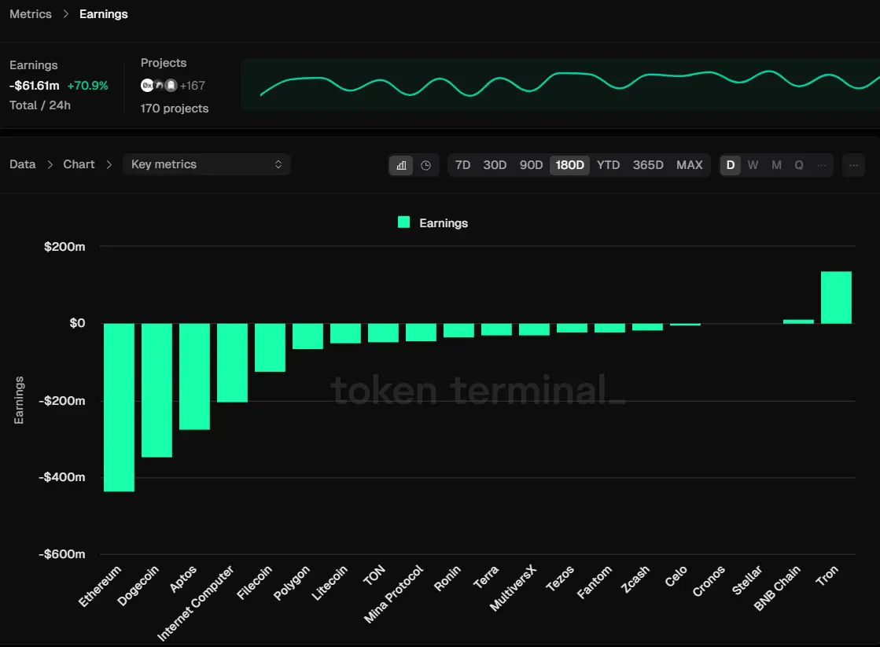Image resolution: width=880 pixels, height=647 pixels.
Task: Select the 30D time range
Action: 495,165
